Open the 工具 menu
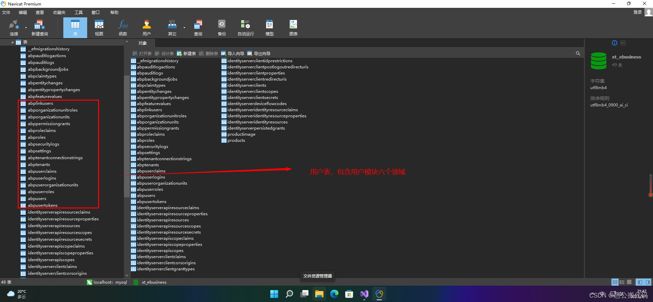Viewport: 653px width, 302px height. pyautogui.click(x=79, y=12)
